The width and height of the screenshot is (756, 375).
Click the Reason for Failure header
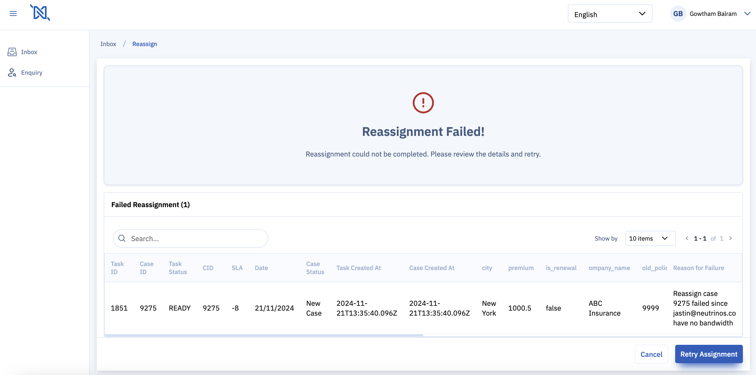[x=699, y=268]
